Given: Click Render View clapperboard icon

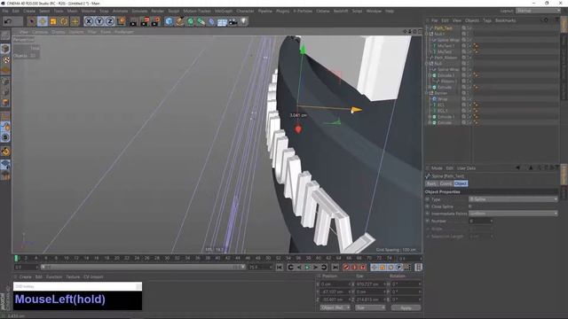Looking at the screenshot, I should pos(133,21).
